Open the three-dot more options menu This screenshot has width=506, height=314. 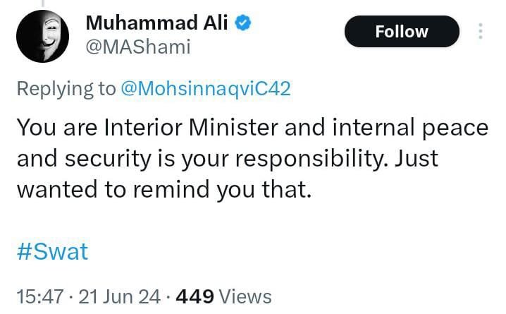pyautogui.click(x=481, y=32)
